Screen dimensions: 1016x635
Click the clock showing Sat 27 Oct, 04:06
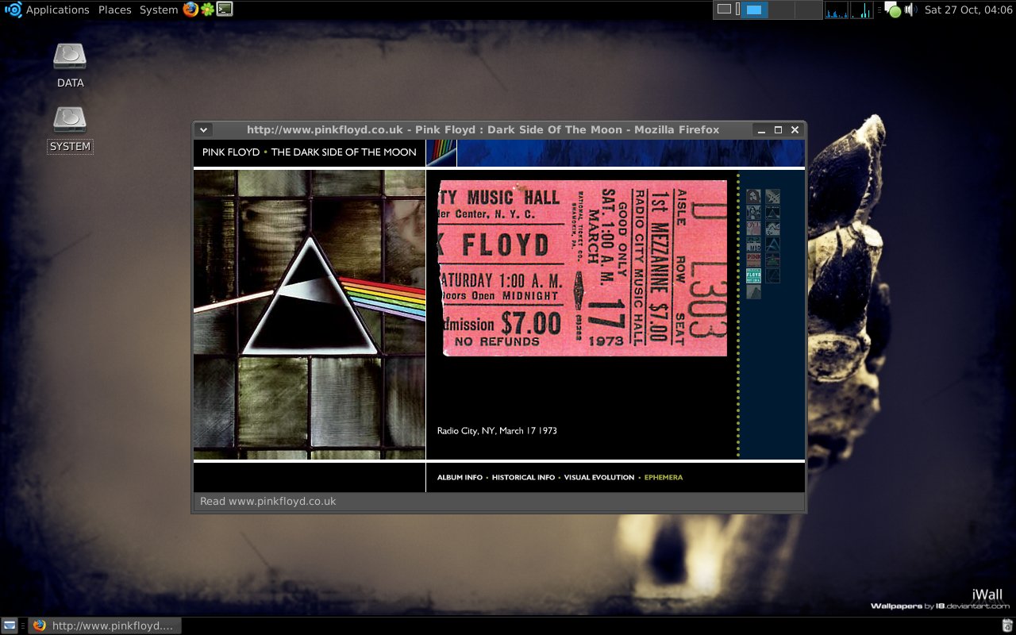pos(968,10)
